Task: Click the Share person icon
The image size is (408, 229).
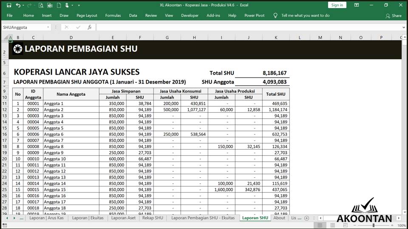Action: [388, 16]
